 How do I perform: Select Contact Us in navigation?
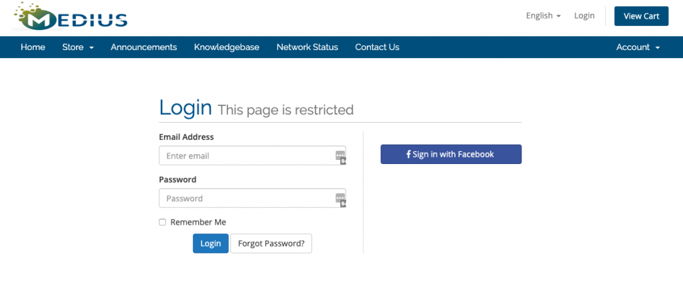[x=378, y=47]
